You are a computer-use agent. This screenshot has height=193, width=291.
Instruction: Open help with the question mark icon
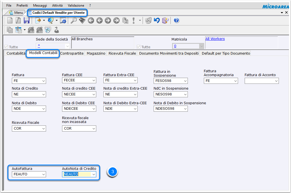177,20
